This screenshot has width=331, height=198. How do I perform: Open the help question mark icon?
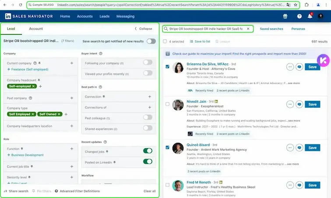[x=299, y=16]
